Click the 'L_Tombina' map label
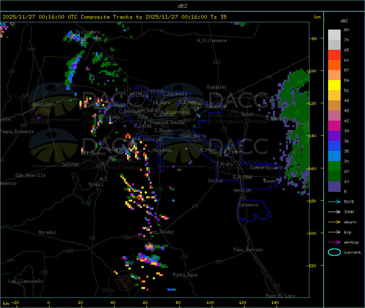The height and width of the screenshot is (308, 365). [152, 91]
